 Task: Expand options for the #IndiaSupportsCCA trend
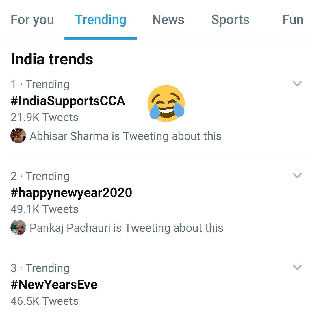coord(297,84)
